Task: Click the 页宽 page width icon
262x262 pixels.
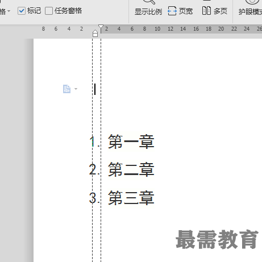Action: 172,11
